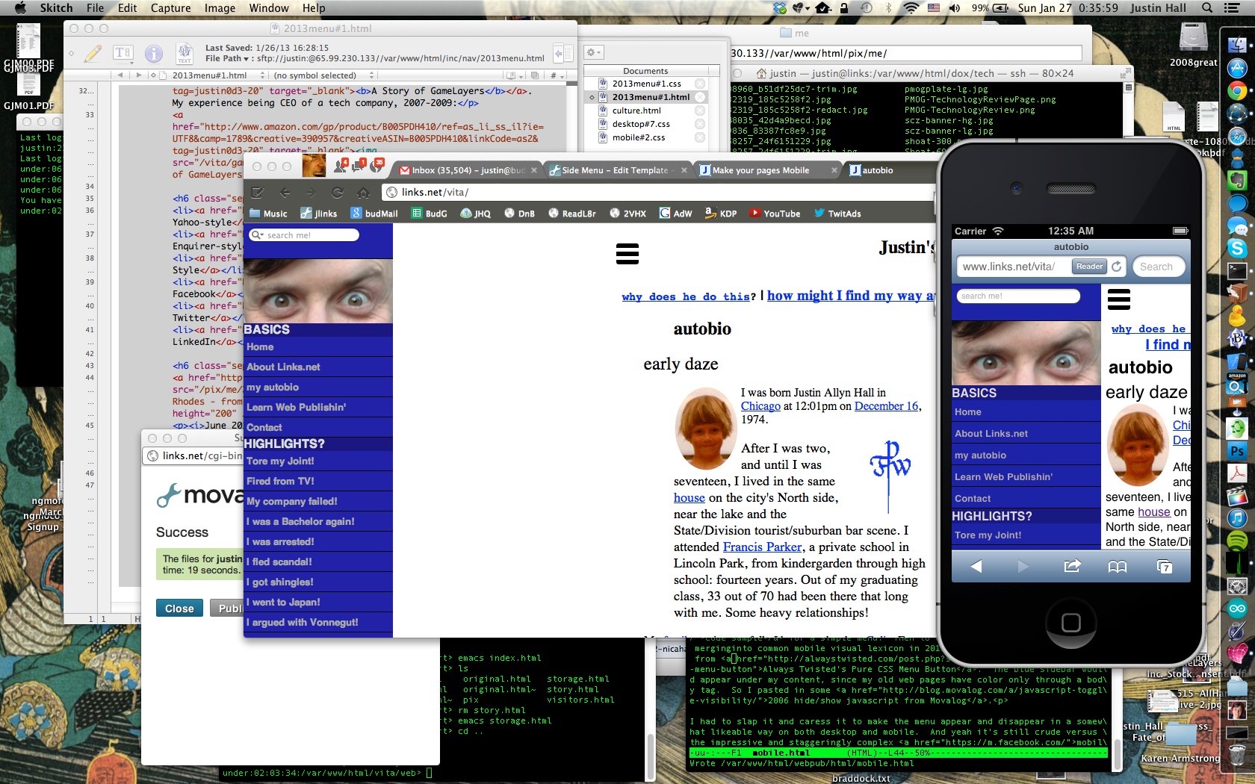Open the '#' marker popup in BBEdit navigation bar
This screenshot has height=784, width=1255.
point(557,75)
